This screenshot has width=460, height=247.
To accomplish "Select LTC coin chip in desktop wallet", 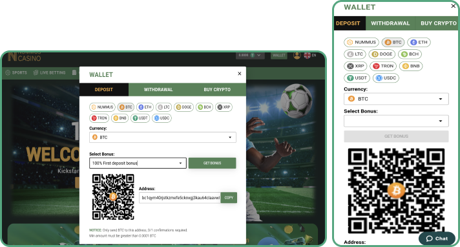I will (x=163, y=107).
